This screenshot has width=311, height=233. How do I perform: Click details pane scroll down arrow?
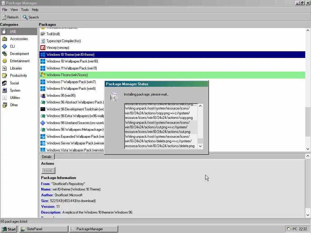tap(308, 215)
